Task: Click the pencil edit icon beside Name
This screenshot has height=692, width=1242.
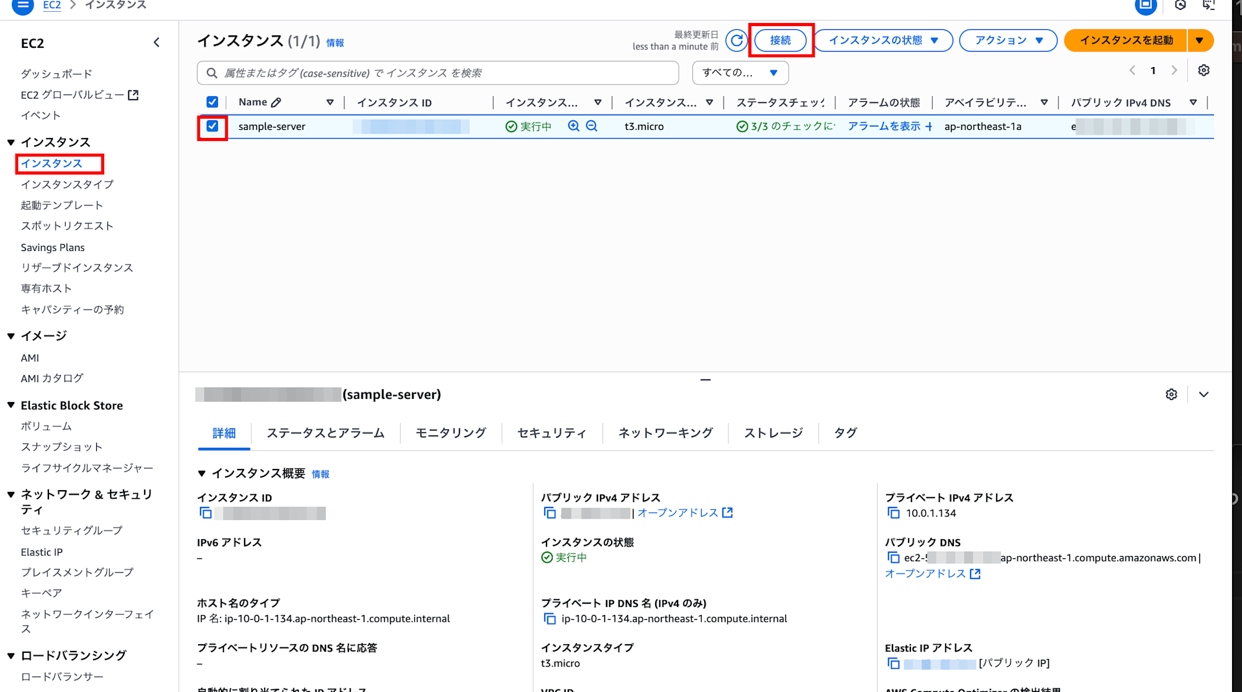Action: point(276,102)
